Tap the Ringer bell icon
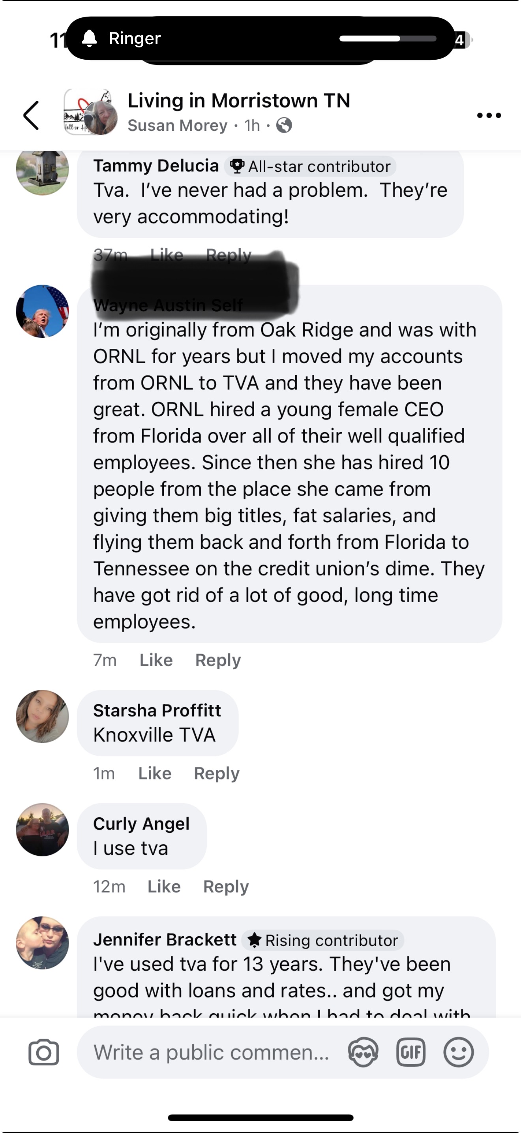521x1133 pixels. (x=90, y=38)
